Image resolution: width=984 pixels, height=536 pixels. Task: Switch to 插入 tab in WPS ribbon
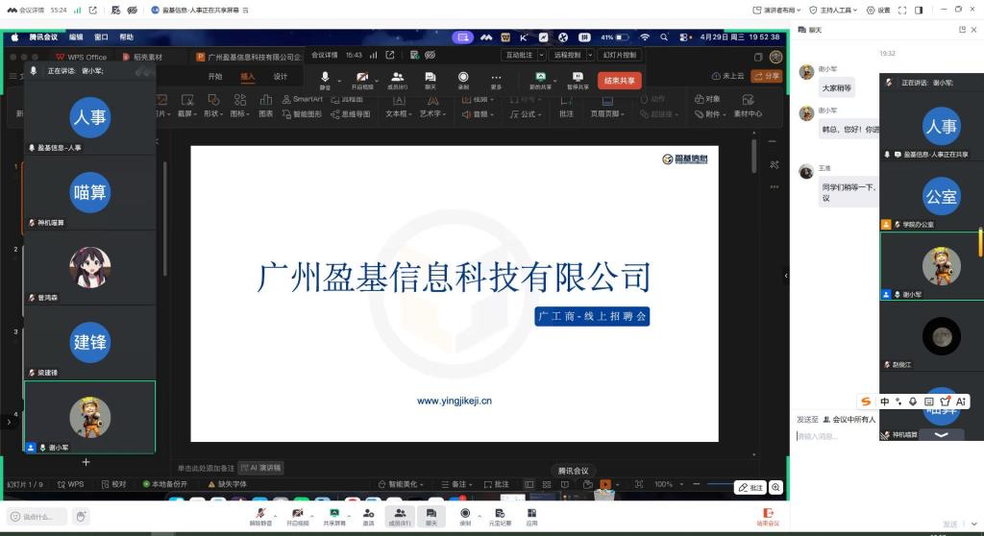tap(248, 77)
